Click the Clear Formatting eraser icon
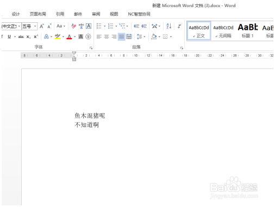This screenshot has height=207, width=275. click(x=73, y=26)
